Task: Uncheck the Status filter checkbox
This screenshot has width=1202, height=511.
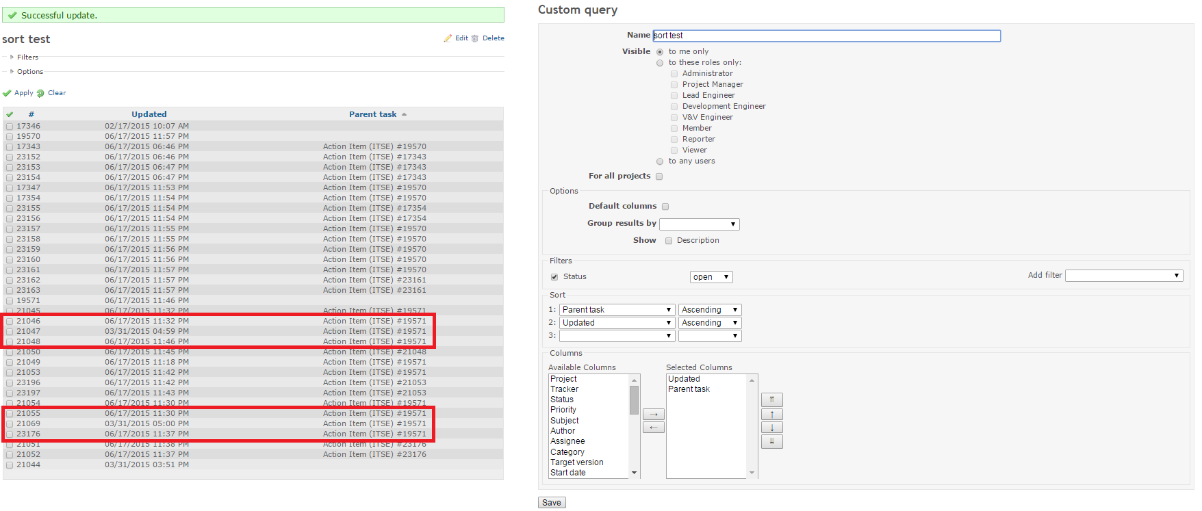Action: point(554,277)
